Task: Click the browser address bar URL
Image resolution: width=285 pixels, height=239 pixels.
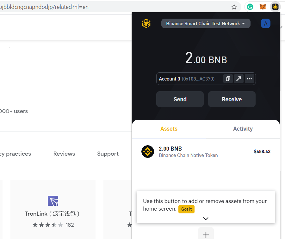Action: pos(44,7)
